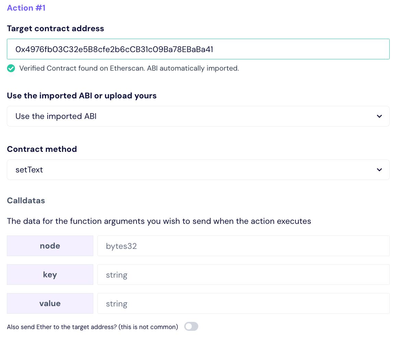Click the 'Contract method' label

(x=42, y=149)
